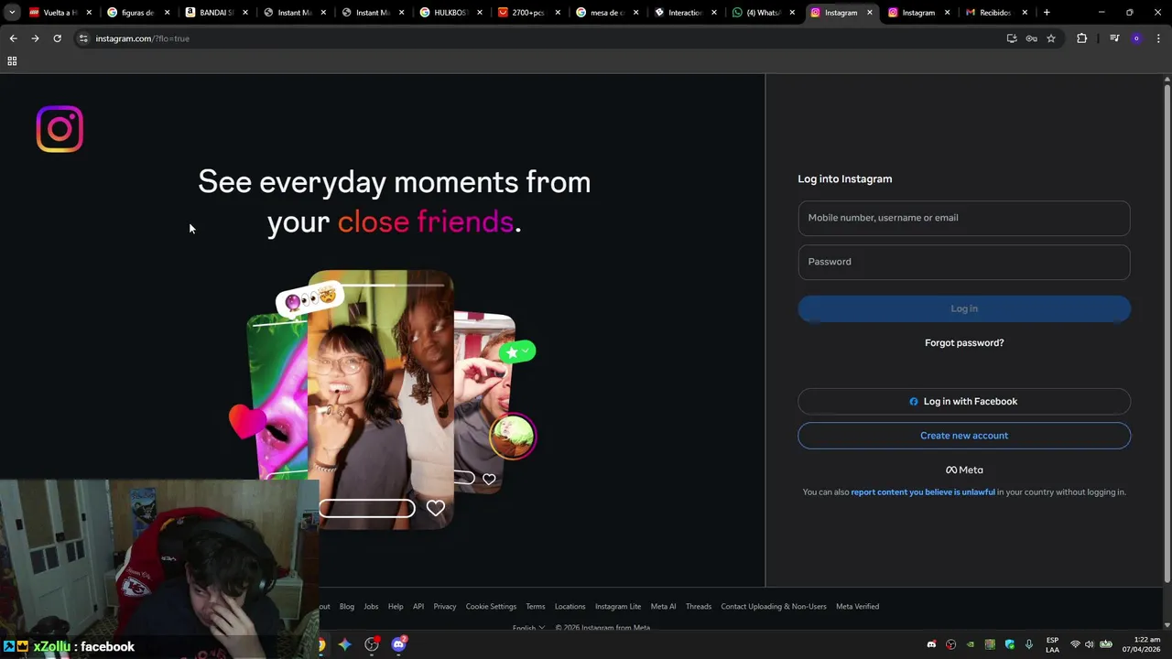Open the Privacy footer link
The width and height of the screenshot is (1172, 659).
[445, 607]
